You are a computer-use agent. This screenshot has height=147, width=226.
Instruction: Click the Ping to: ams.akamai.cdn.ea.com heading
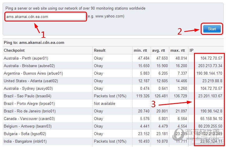click(34, 43)
